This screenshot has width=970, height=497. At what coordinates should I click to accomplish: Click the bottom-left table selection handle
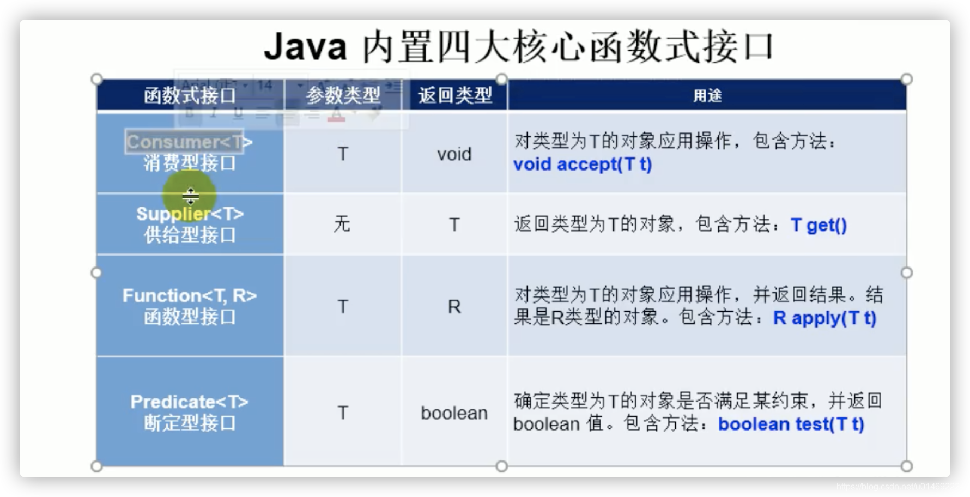tap(96, 466)
